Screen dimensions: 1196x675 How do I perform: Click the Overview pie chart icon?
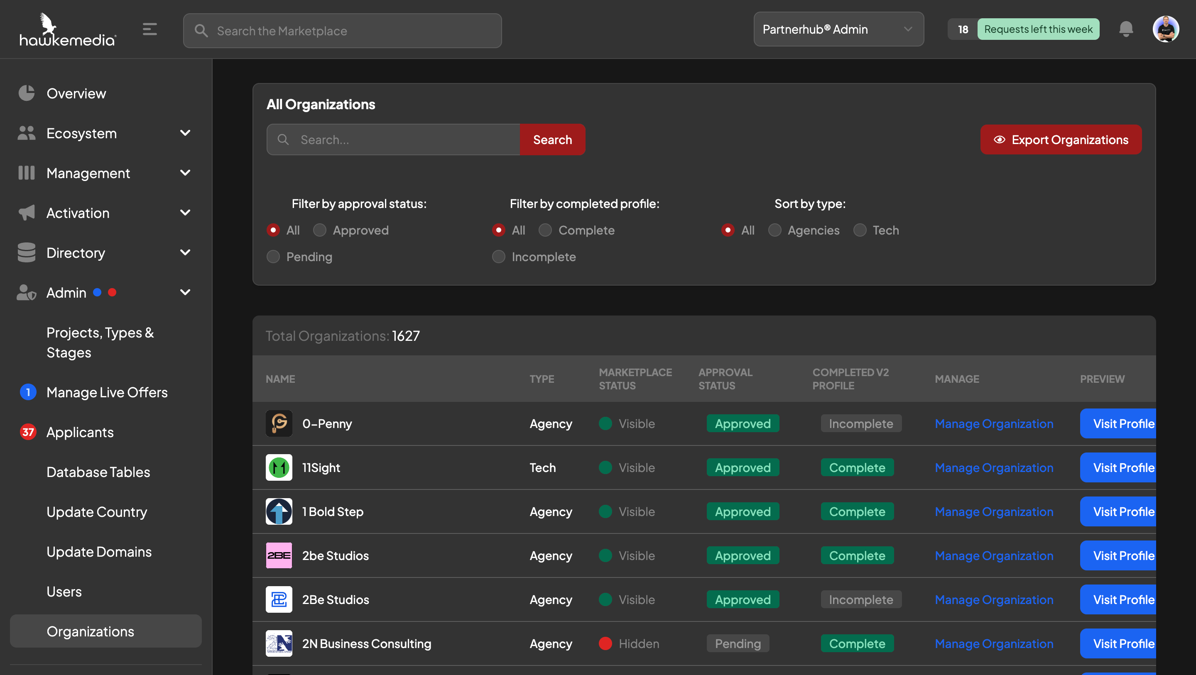pos(27,93)
